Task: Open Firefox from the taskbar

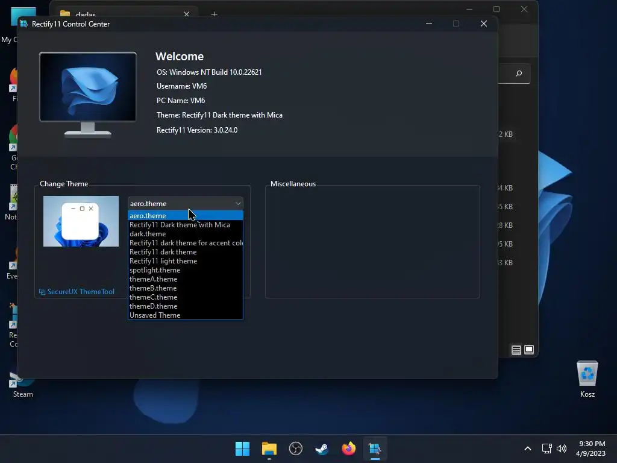Action: pyautogui.click(x=349, y=449)
